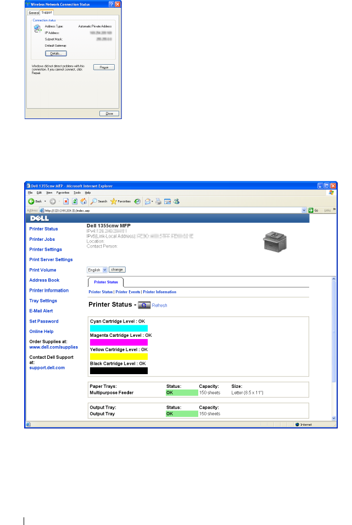Click the yellow cartridge level bar
This screenshot has height=525, width=352.
pyautogui.click(x=119, y=356)
